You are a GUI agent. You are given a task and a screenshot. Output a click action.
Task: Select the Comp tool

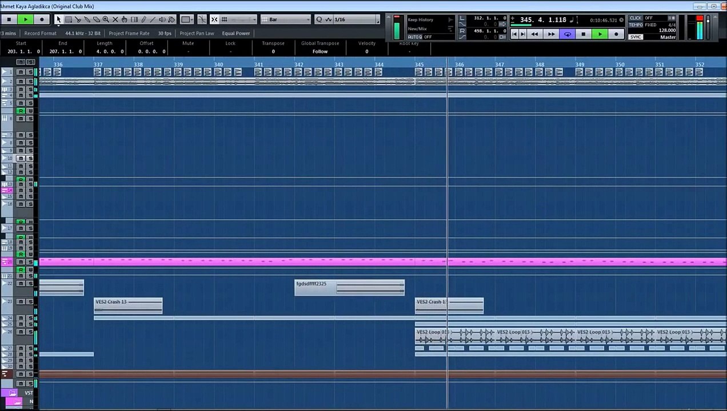134,19
